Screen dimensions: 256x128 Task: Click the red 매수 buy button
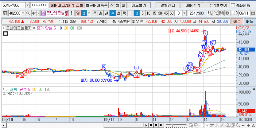click(x=237, y=21)
